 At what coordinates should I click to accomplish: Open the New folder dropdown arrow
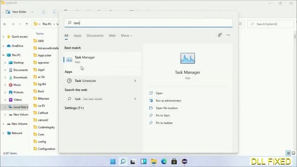32,12
